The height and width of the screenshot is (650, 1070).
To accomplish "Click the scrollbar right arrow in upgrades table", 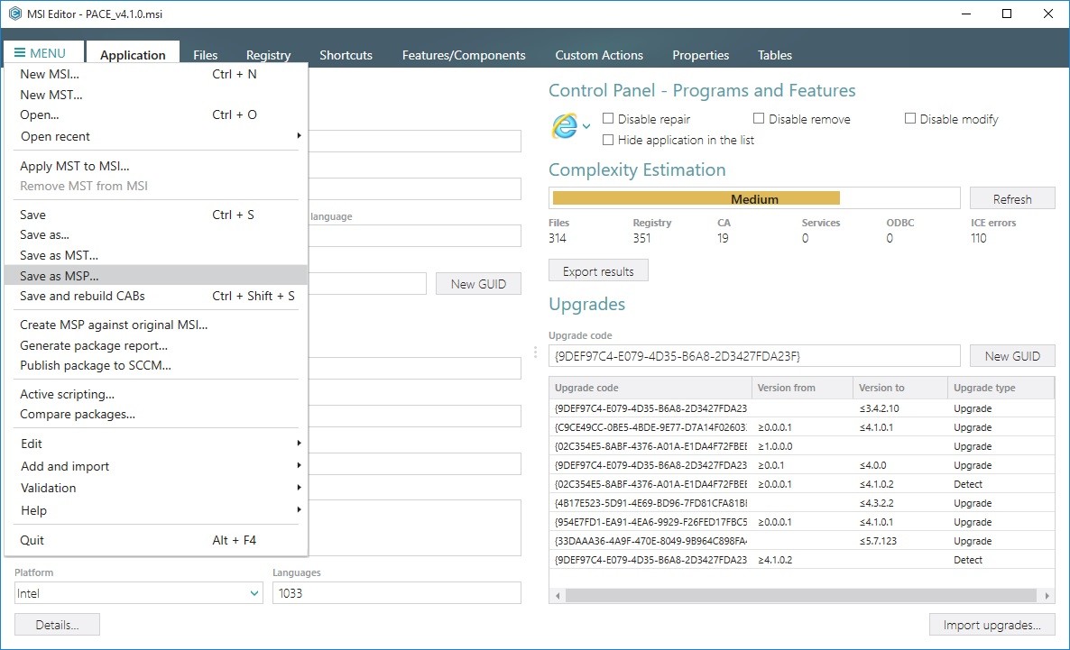I will point(1047,595).
